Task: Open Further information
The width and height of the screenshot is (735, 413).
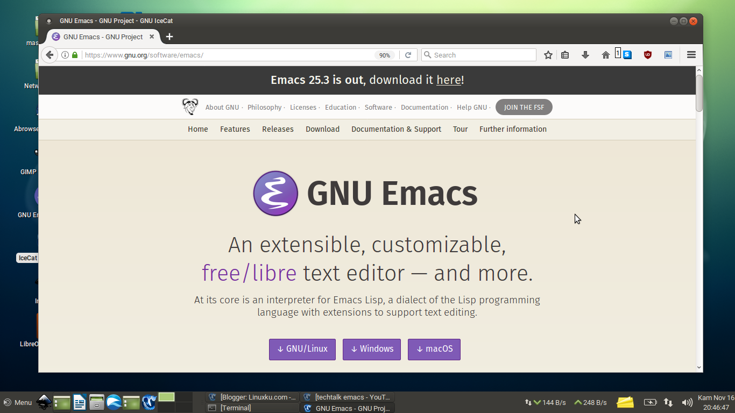Action: coord(513,129)
